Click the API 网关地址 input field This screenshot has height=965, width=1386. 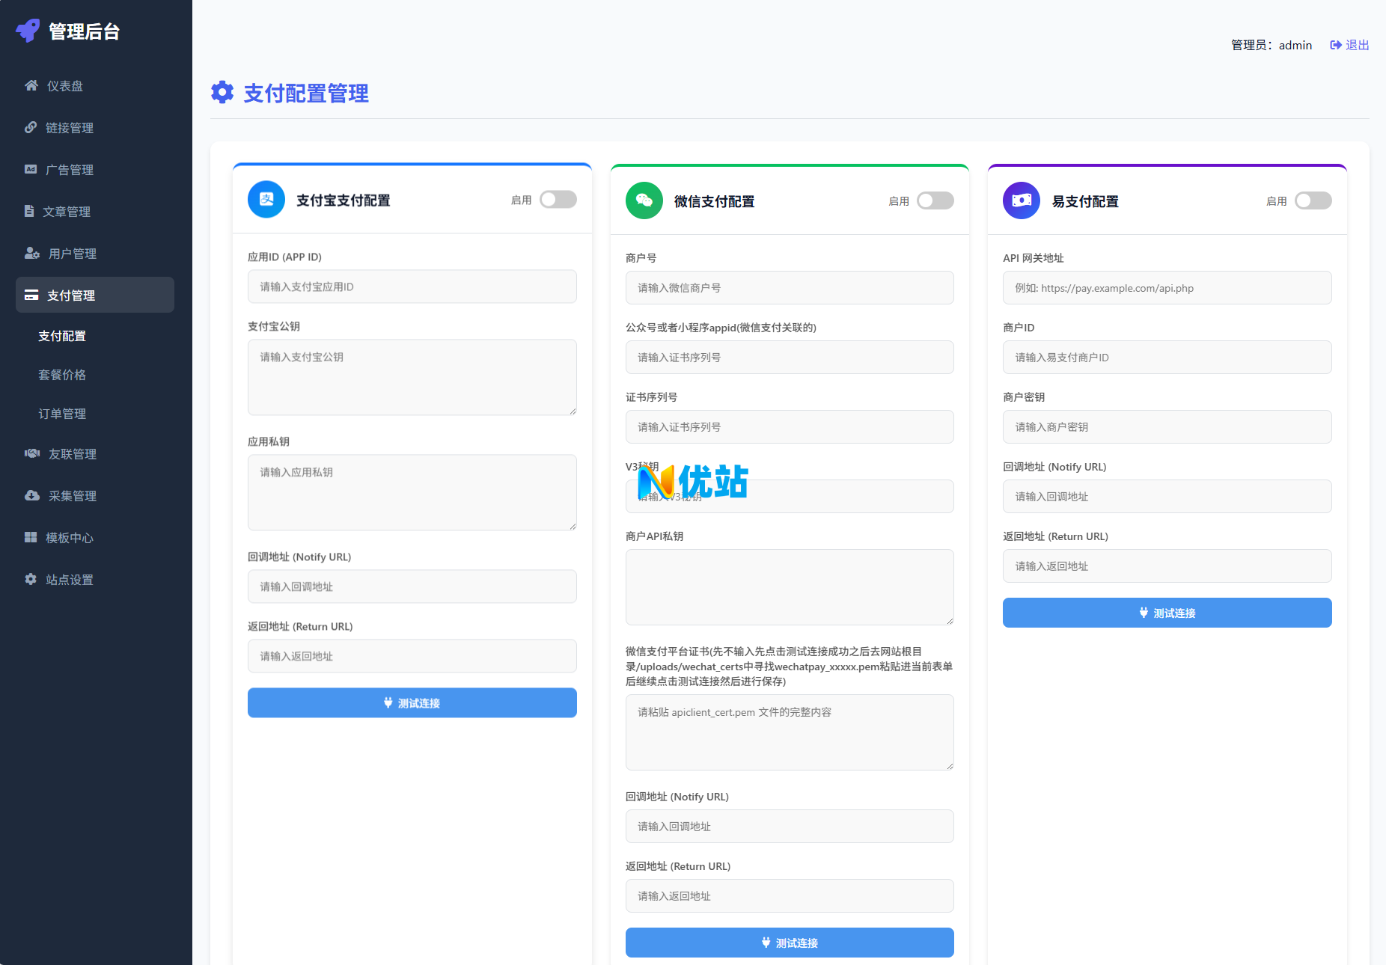click(x=1167, y=288)
